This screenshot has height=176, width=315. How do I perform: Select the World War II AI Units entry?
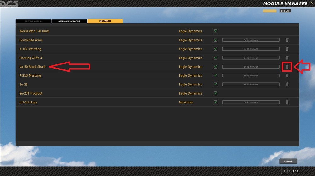34,31
